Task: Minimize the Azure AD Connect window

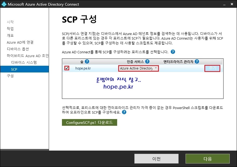Action: point(224,4)
